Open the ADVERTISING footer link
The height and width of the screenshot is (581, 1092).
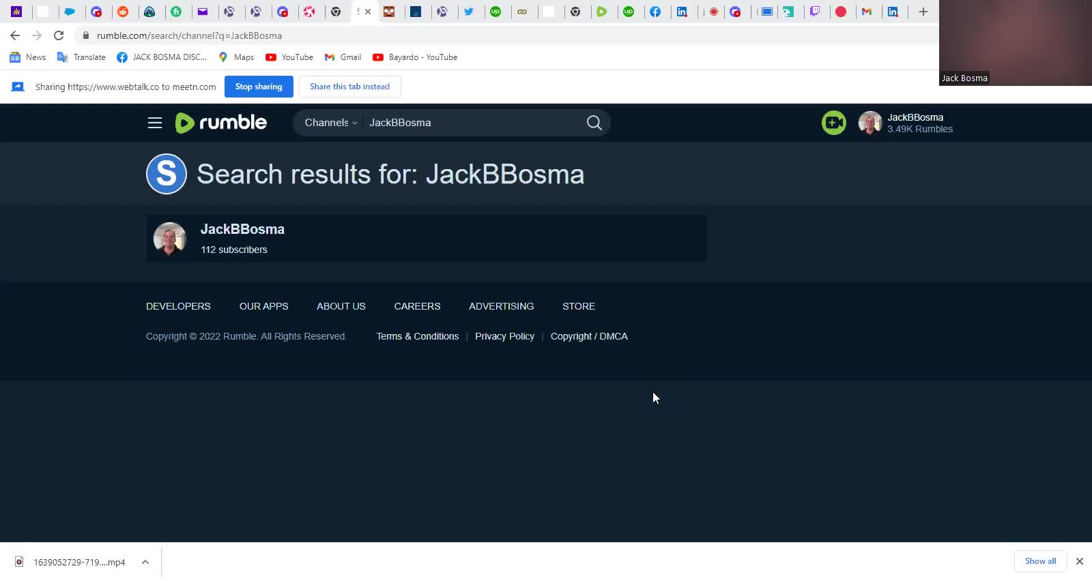click(x=502, y=306)
